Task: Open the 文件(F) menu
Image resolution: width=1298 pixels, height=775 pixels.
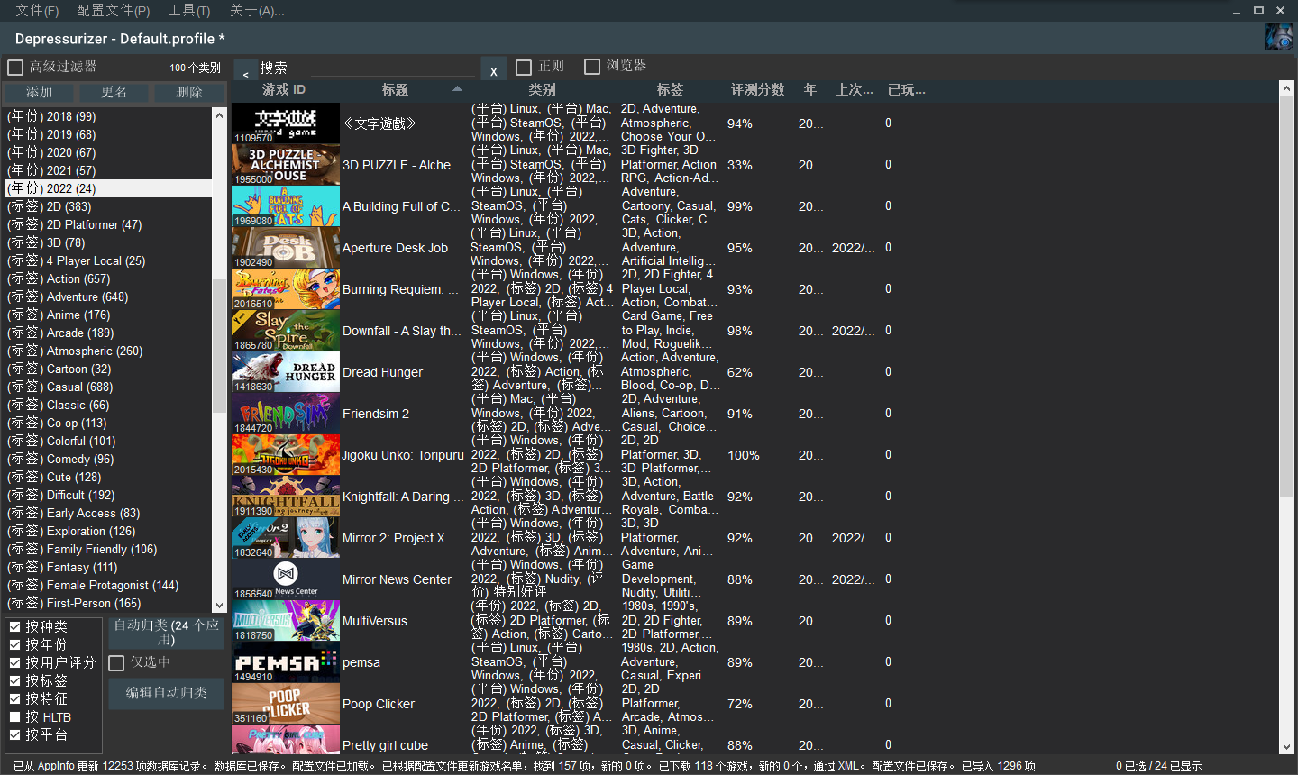Action: point(37,11)
